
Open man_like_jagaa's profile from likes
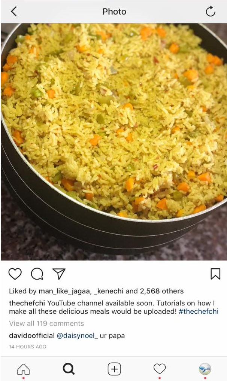(64, 291)
